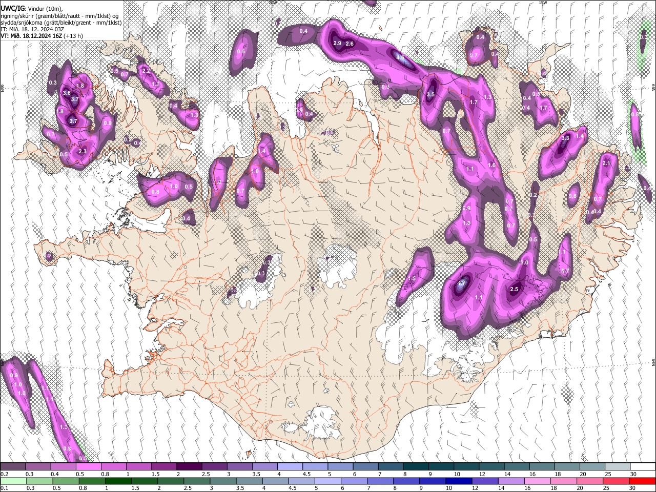Image resolution: width=656 pixels, height=492 pixels.
Task: Click the 3.3 value in the northeast
Action: coord(565,138)
